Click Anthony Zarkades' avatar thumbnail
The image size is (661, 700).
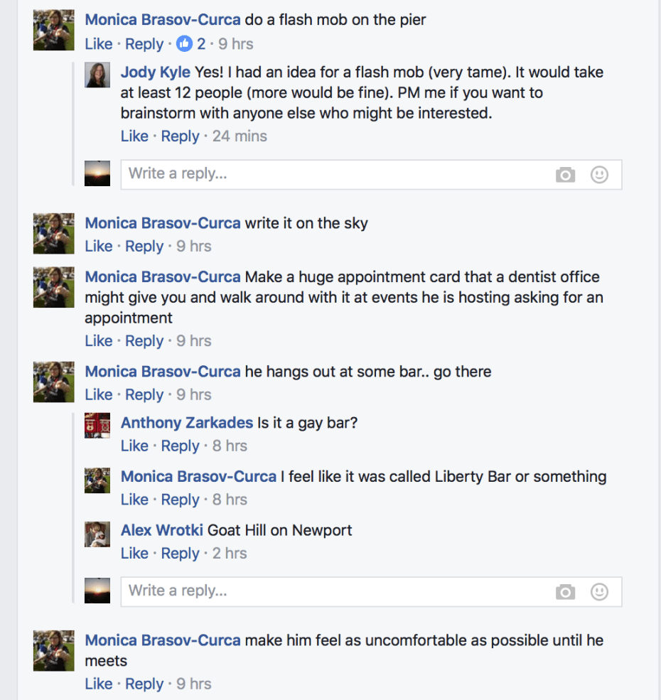coord(97,425)
